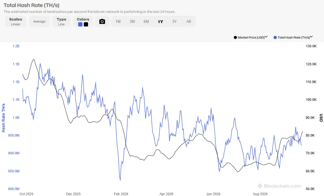Viewport: 324px width, 196px height.
Task: Toggle the Average smoothing option
Action: (x=39, y=21)
